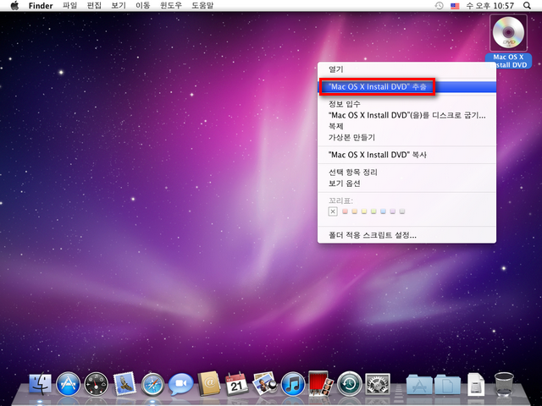Launch the Safari compass icon in the Dock

pyautogui.click(x=152, y=384)
